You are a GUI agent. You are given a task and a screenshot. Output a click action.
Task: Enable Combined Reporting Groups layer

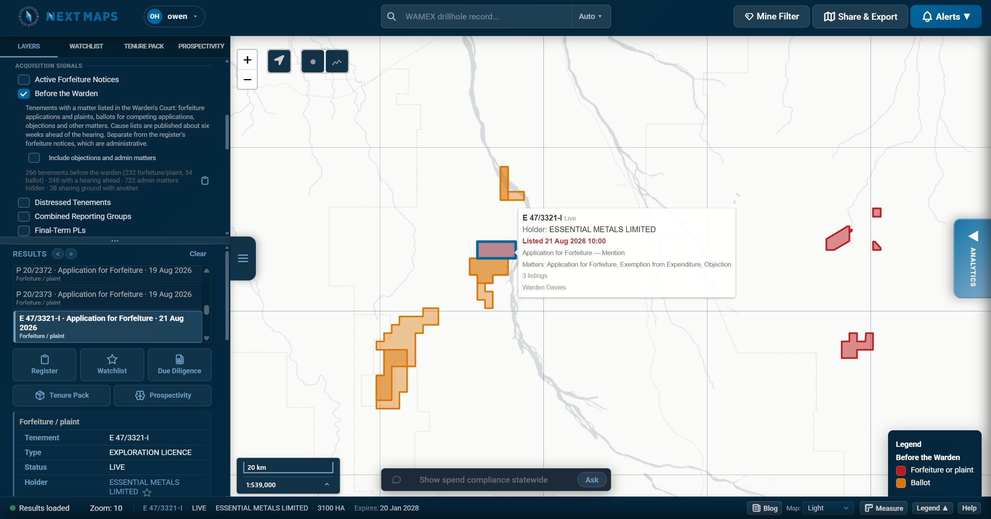click(24, 216)
